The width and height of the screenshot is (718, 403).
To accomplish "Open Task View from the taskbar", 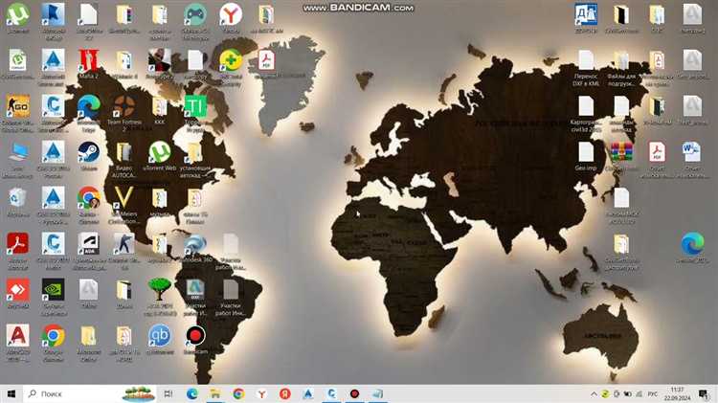I will [168, 393].
